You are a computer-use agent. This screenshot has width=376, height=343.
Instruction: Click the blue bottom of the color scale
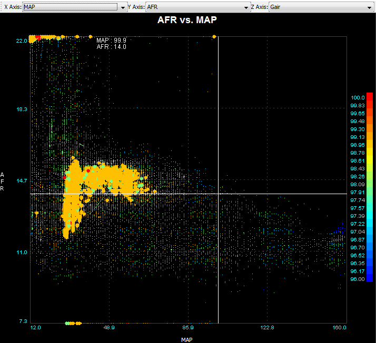pos(369,278)
